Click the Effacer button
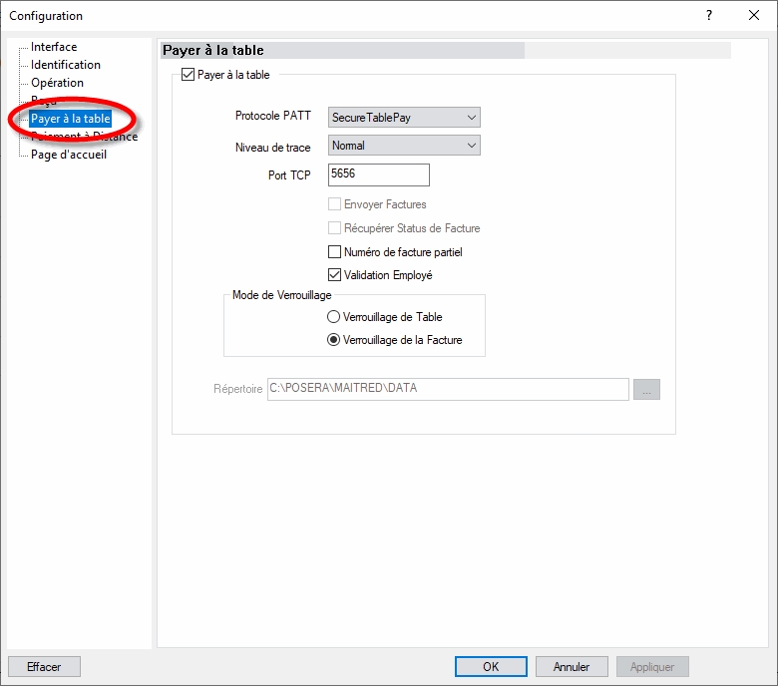 pyautogui.click(x=44, y=667)
